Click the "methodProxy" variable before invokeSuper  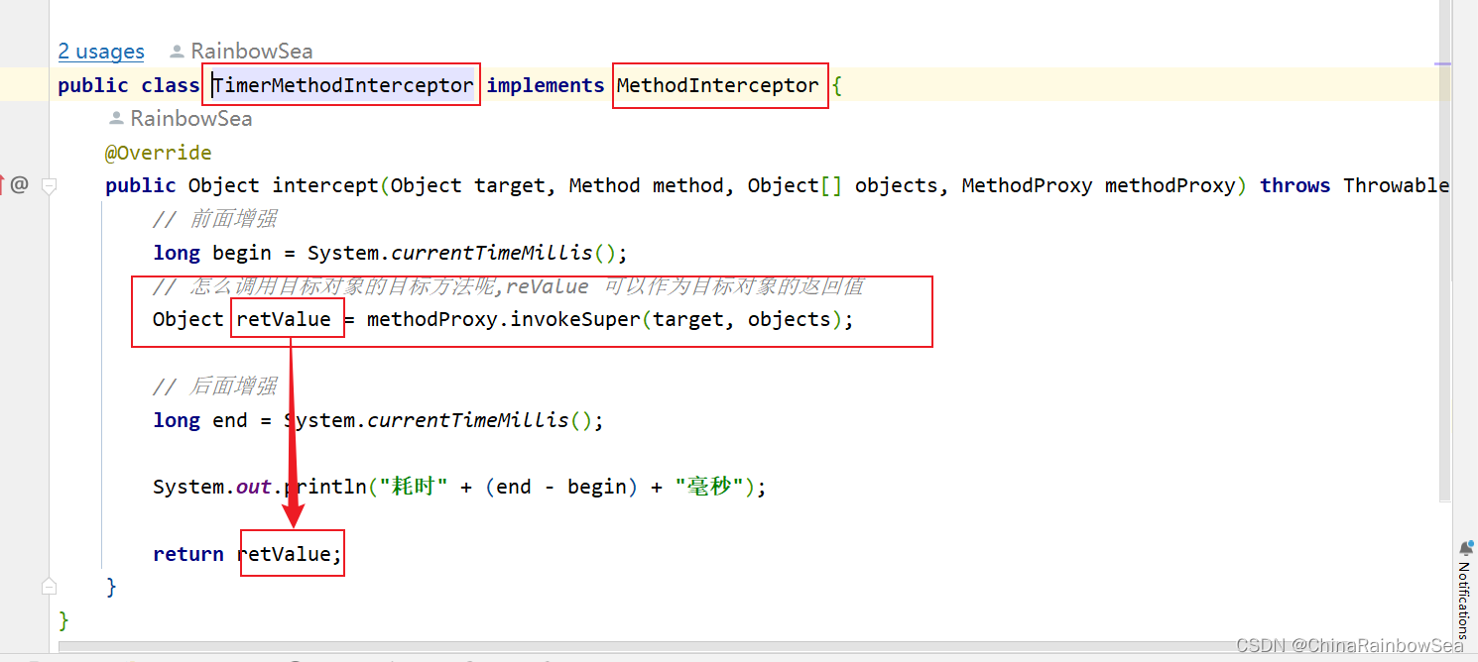432,319
